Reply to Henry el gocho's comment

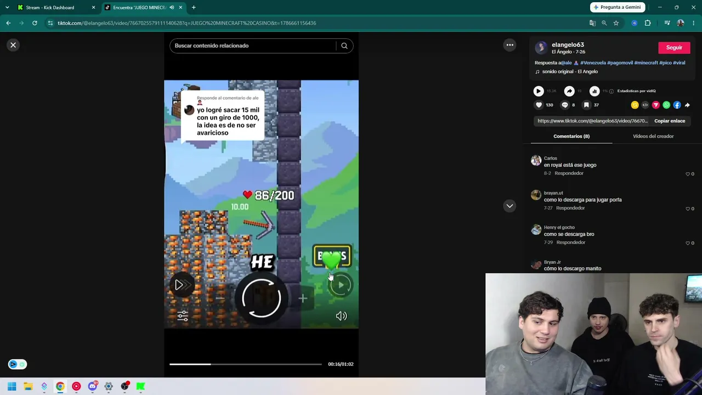[571, 242]
